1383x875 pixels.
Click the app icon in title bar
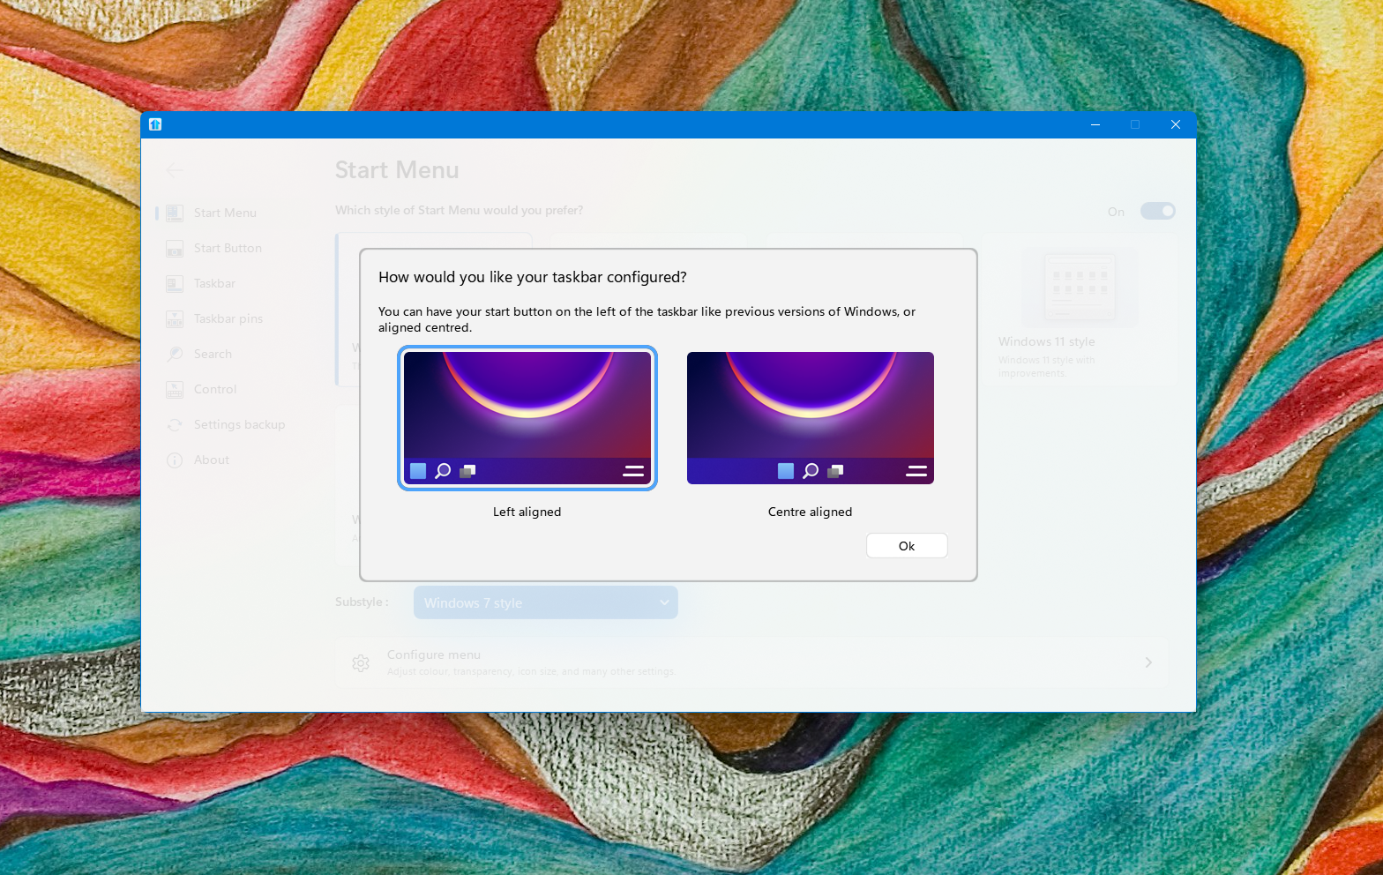[x=155, y=124]
